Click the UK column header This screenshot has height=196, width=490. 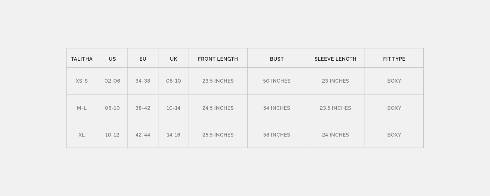(174, 59)
